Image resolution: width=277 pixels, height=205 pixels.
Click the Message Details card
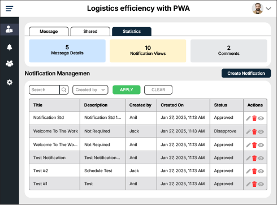[67, 51]
